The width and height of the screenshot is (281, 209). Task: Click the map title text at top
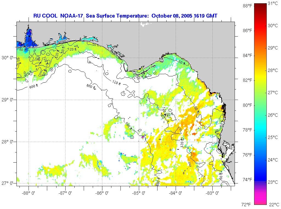125,16
